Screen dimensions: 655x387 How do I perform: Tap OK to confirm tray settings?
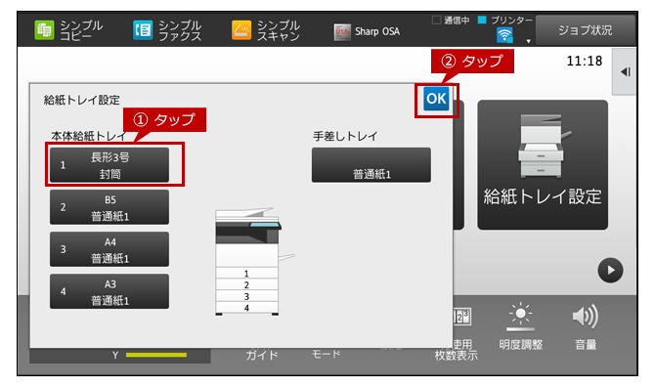(x=436, y=99)
